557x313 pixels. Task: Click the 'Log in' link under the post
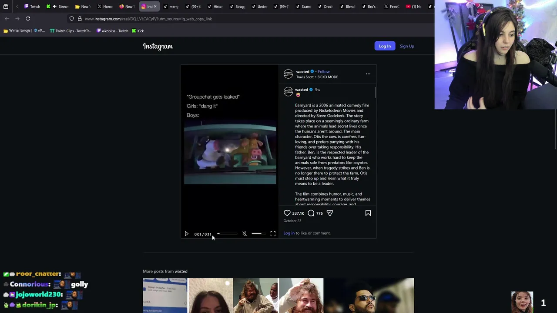[289, 233]
